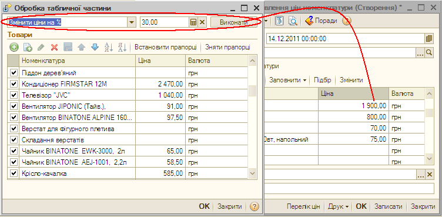
Task: Click Номенклатура column header
Action: click(x=77, y=61)
